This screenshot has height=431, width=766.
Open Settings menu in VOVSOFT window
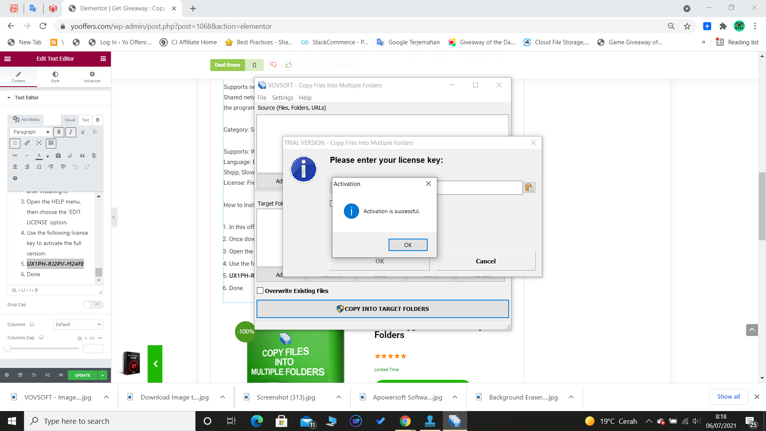282,98
